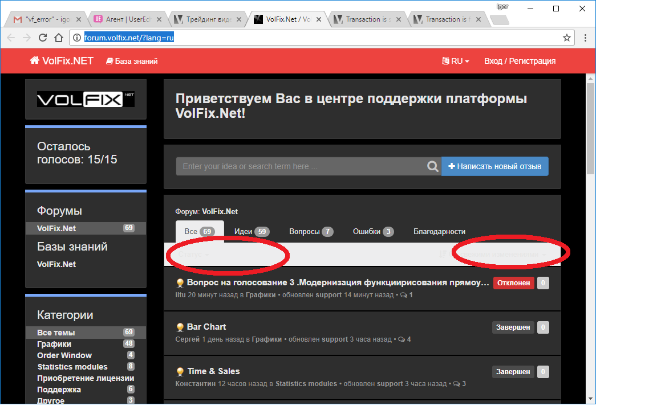Click the VOLFIX logo image in the sidebar

(x=86, y=100)
